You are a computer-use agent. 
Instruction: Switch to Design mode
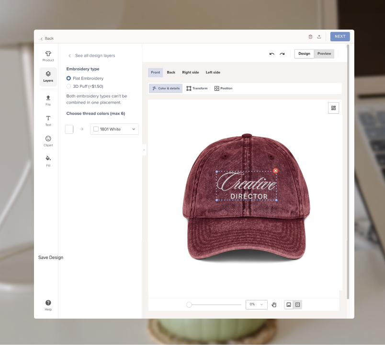tap(304, 54)
